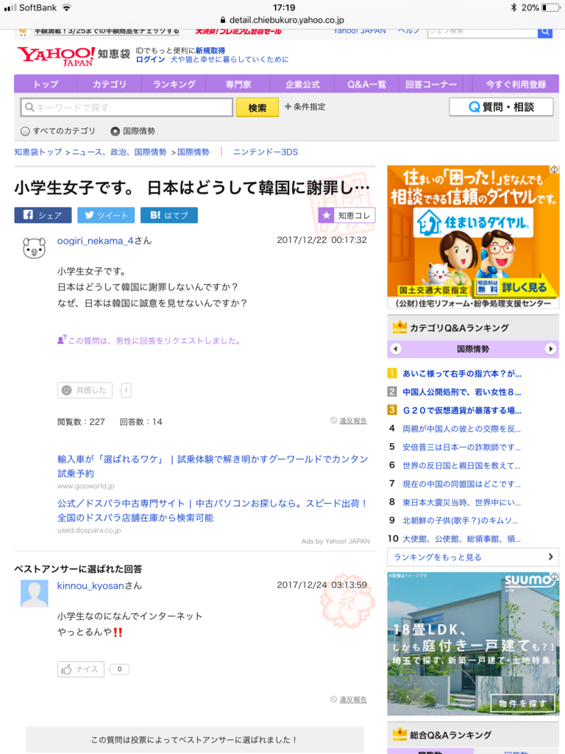
Task: Give ナイス thumbs-up to the best answer
Action: 81,669
